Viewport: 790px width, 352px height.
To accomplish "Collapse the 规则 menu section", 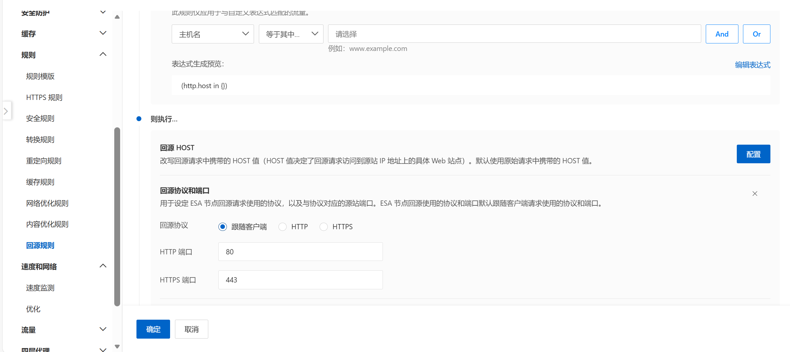I will pyautogui.click(x=103, y=54).
